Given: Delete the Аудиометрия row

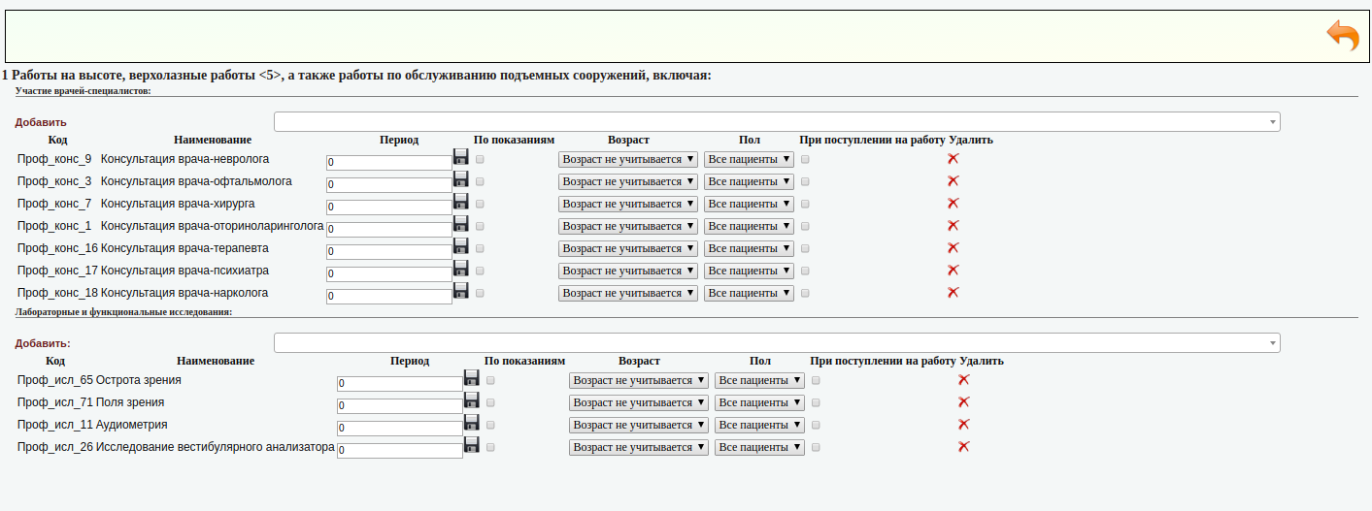Looking at the screenshot, I should tap(963, 425).
